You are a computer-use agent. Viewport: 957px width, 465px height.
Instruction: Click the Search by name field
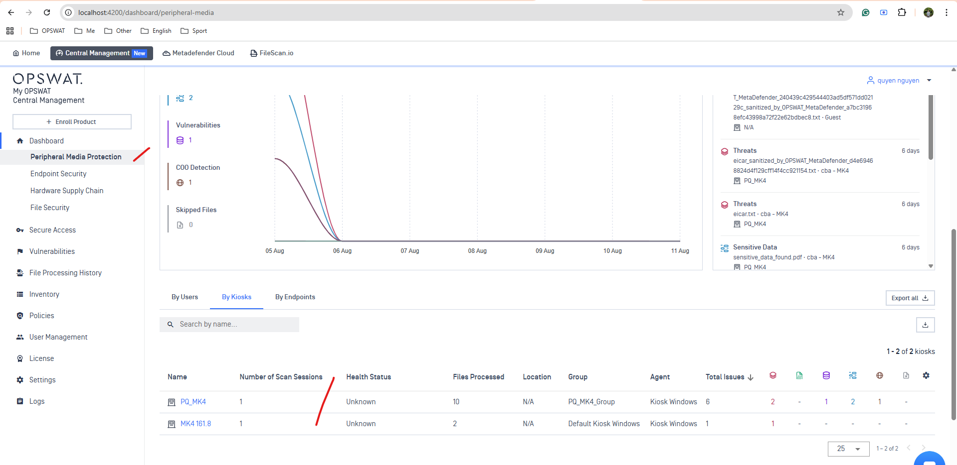(x=229, y=324)
